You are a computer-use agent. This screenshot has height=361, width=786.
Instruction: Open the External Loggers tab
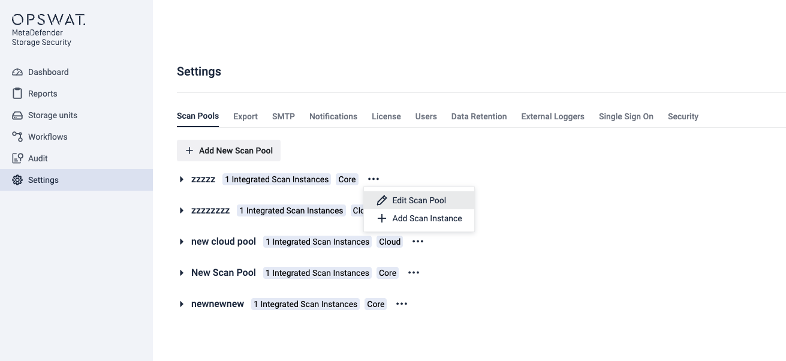[x=552, y=116]
